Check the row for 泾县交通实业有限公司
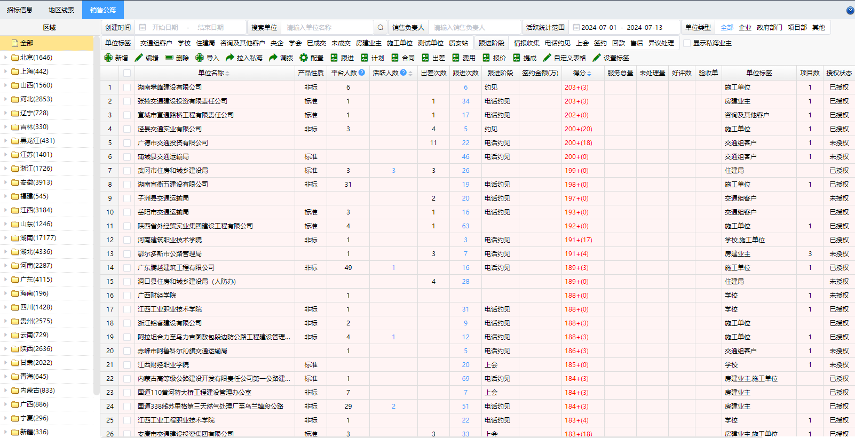The width and height of the screenshot is (855, 438). click(127, 129)
